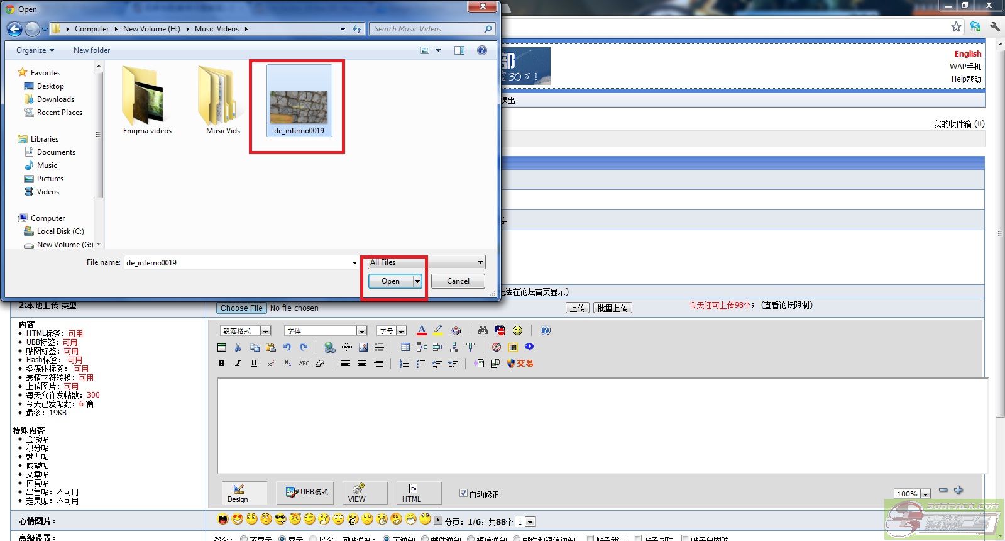The width and height of the screenshot is (1005, 541).
Task: Open the Organize menu
Action: (x=35, y=50)
